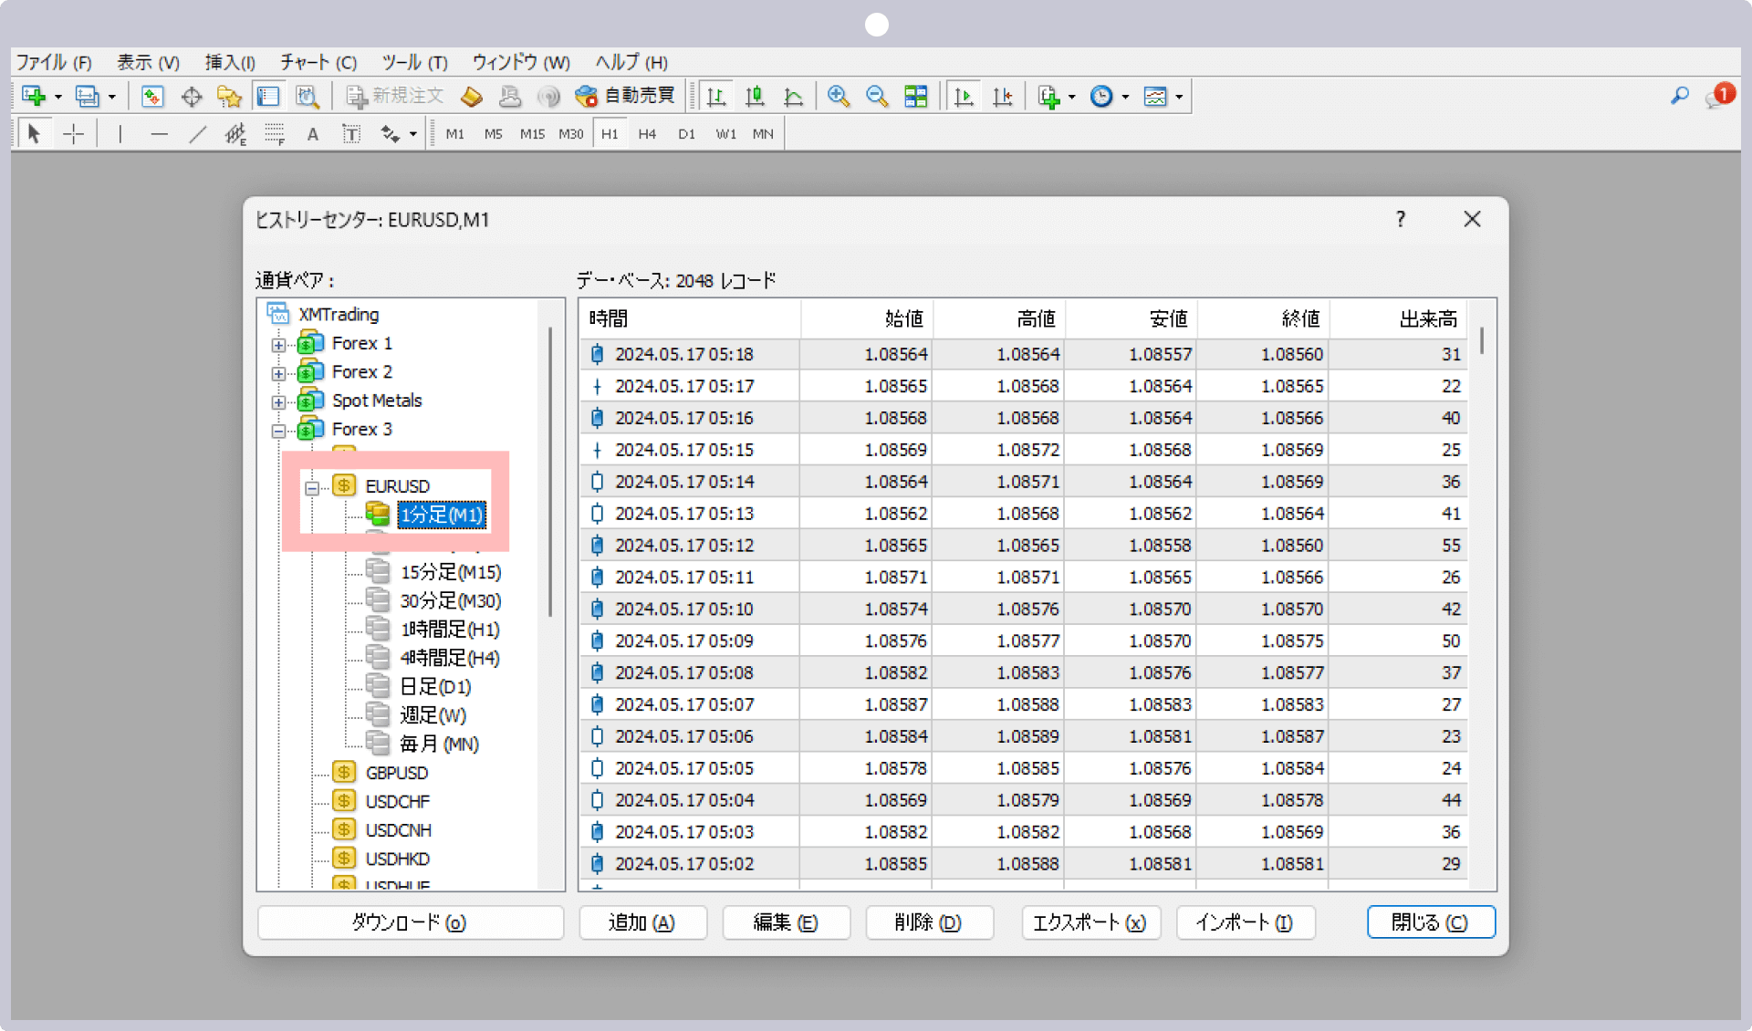Open dropdown arrow beside periods clock

click(1125, 97)
